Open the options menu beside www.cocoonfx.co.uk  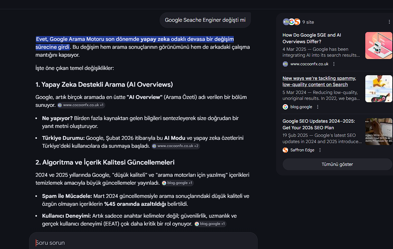[334, 64]
